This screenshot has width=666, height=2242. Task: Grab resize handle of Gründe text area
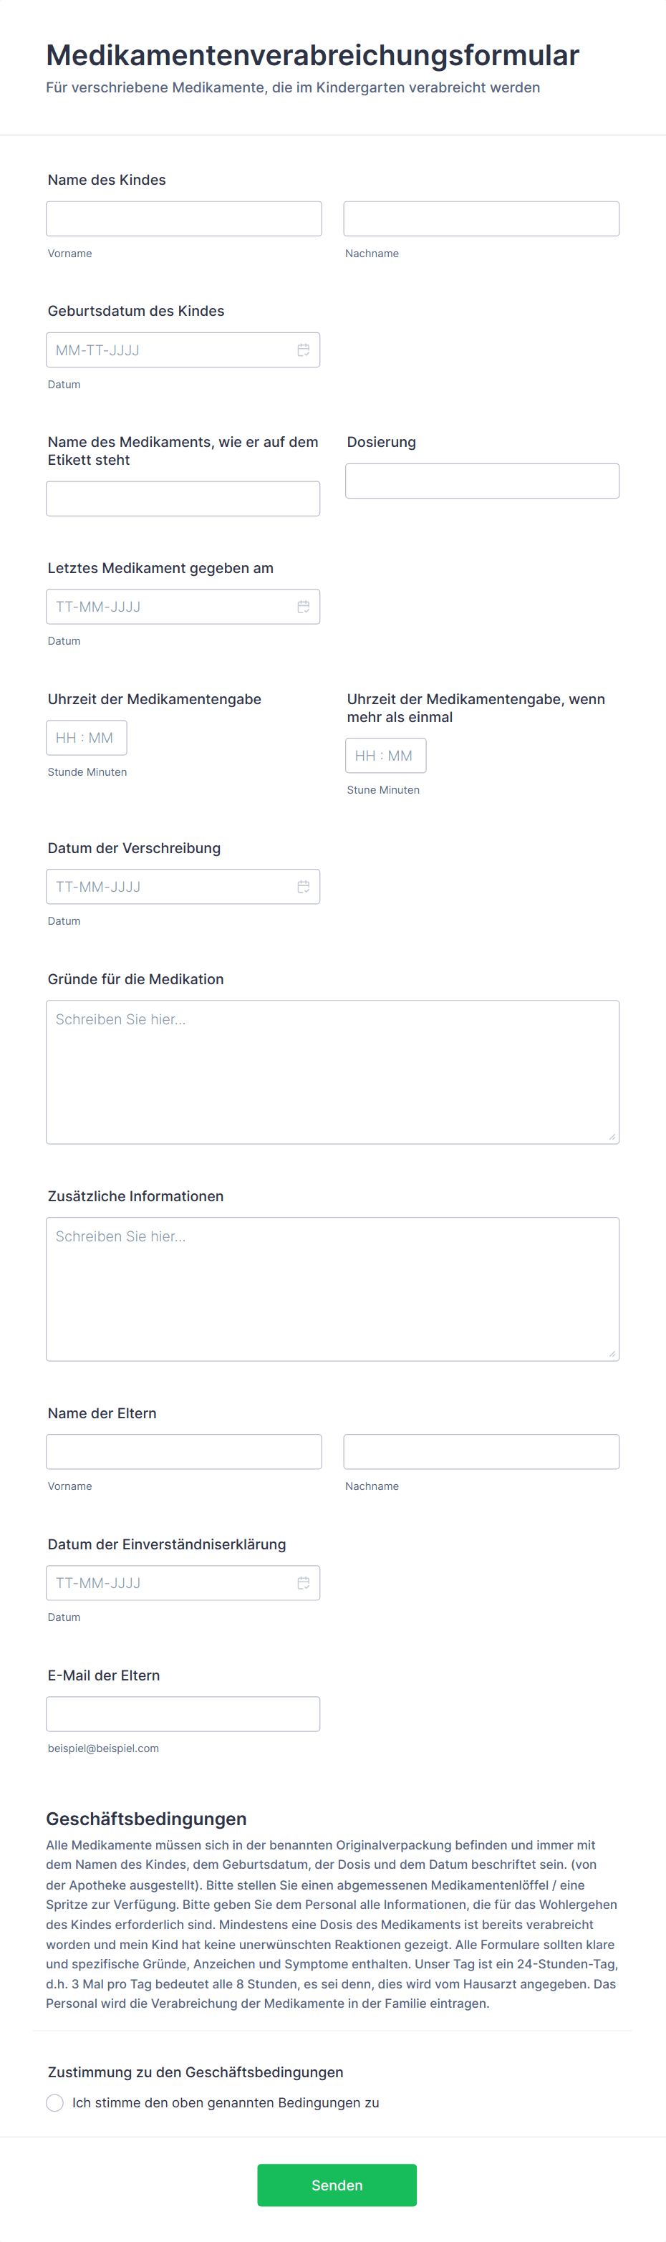pyautogui.click(x=612, y=1137)
